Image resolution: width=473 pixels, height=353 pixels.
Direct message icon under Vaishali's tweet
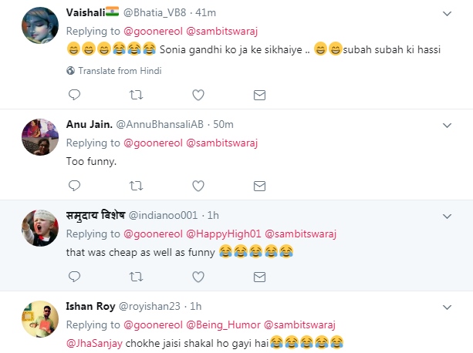coord(260,95)
